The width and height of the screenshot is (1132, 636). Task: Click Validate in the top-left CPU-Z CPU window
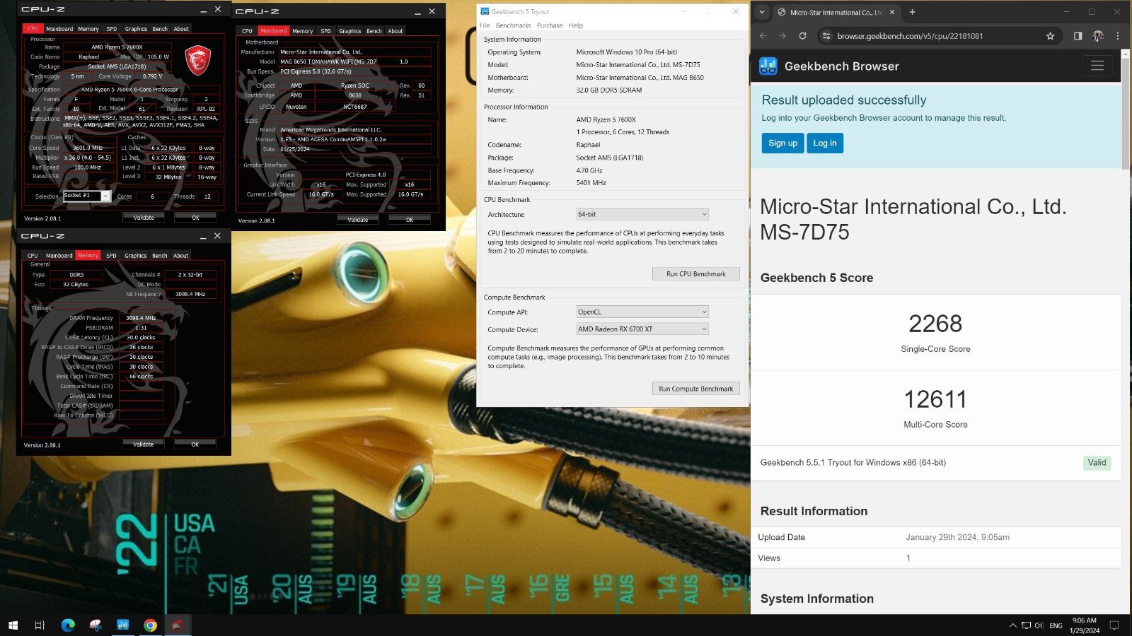pyautogui.click(x=144, y=218)
